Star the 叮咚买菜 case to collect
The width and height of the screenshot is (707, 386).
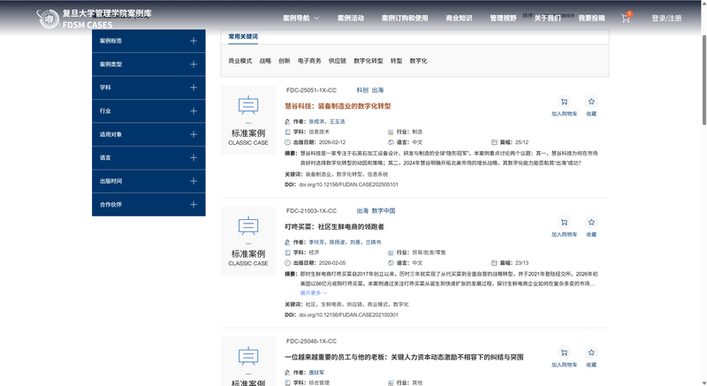tap(591, 227)
